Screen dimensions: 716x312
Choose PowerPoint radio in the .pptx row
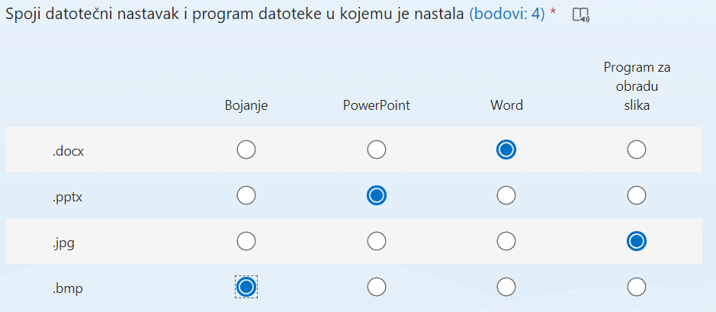pos(377,195)
